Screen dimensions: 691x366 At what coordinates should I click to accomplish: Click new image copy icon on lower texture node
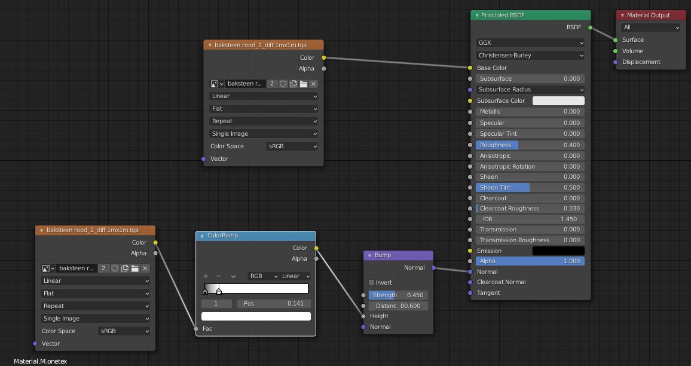point(125,268)
